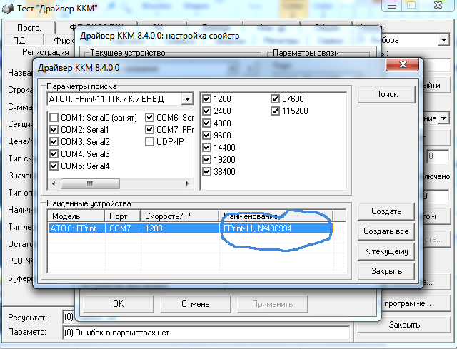457x349 pixels.
Task: Toggle the COM7 port checkbox
Action: (x=149, y=129)
